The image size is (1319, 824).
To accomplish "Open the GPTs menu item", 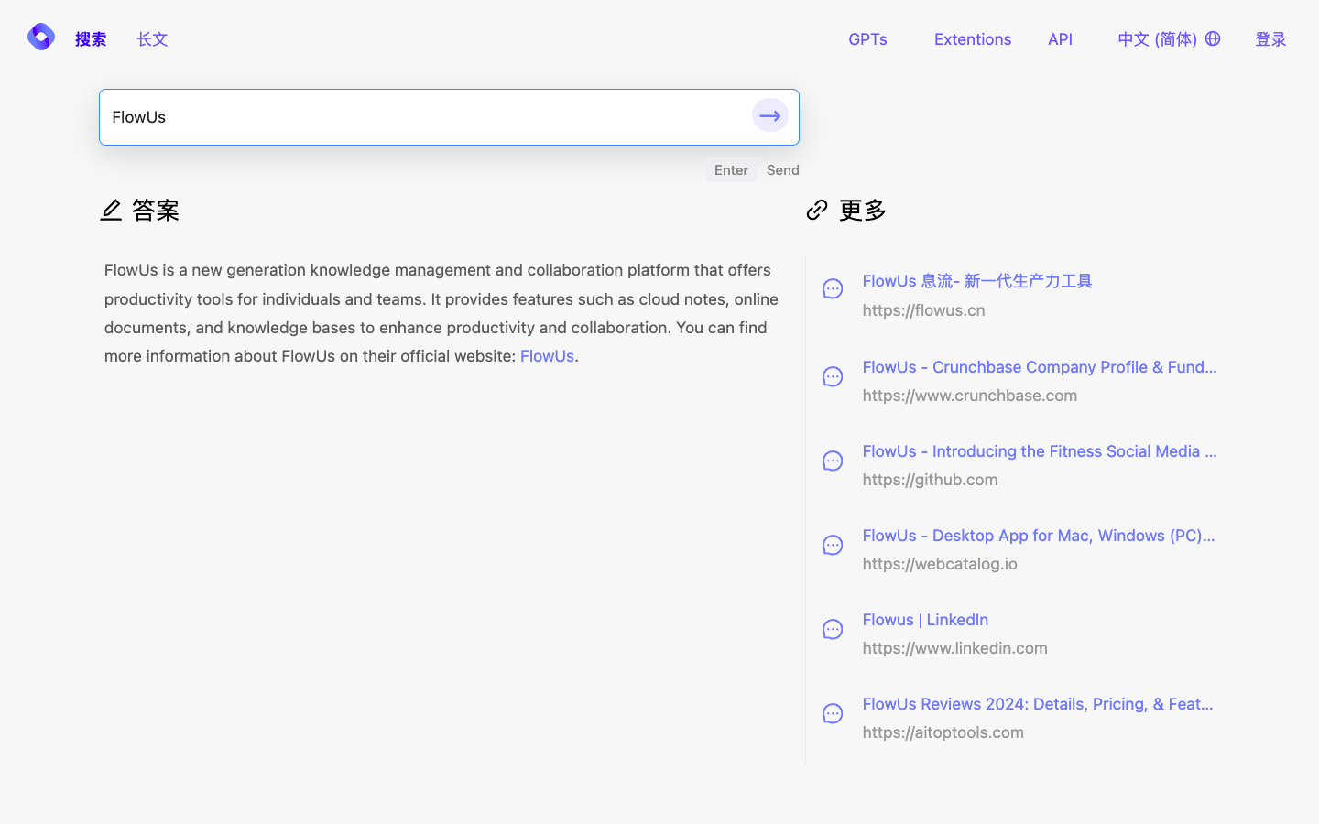I will pos(867,38).
